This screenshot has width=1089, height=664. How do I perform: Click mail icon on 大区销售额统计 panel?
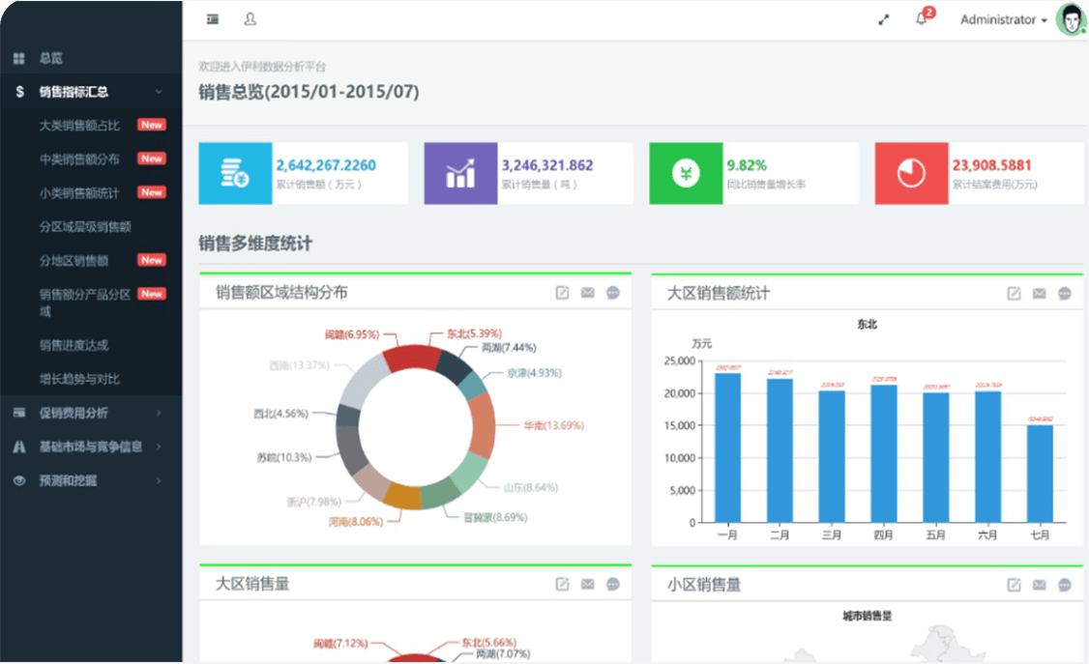click(x=1039, y=294)
